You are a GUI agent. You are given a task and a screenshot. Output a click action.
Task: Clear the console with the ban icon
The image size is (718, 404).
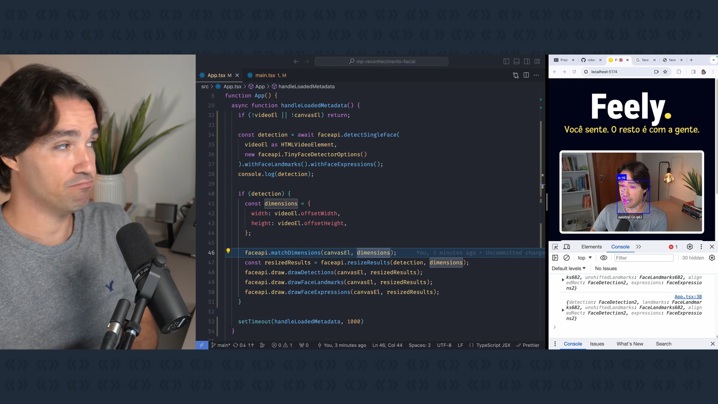(x=567, y=258)
